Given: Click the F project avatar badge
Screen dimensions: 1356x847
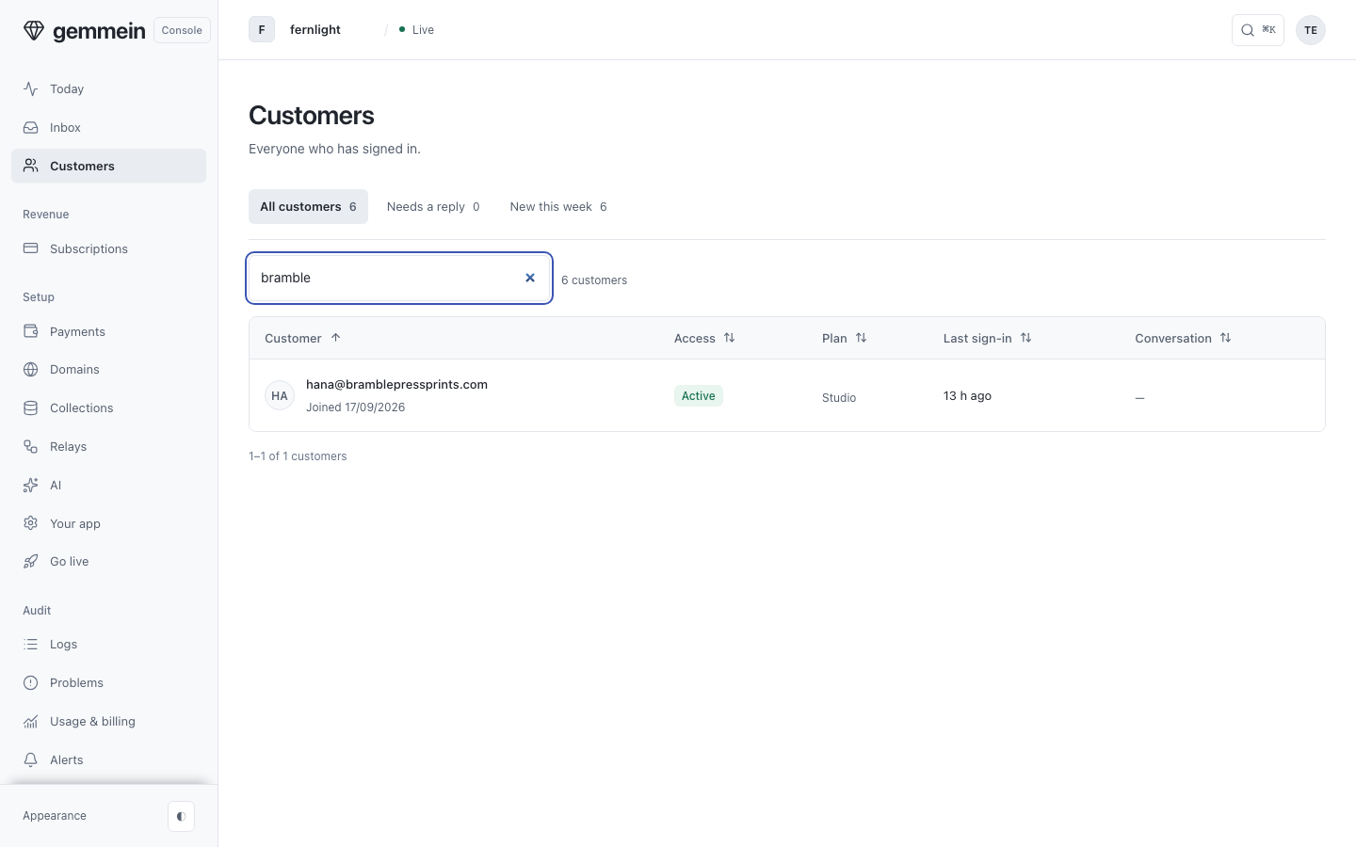Looking at the screenshot, I should point(262,29).
